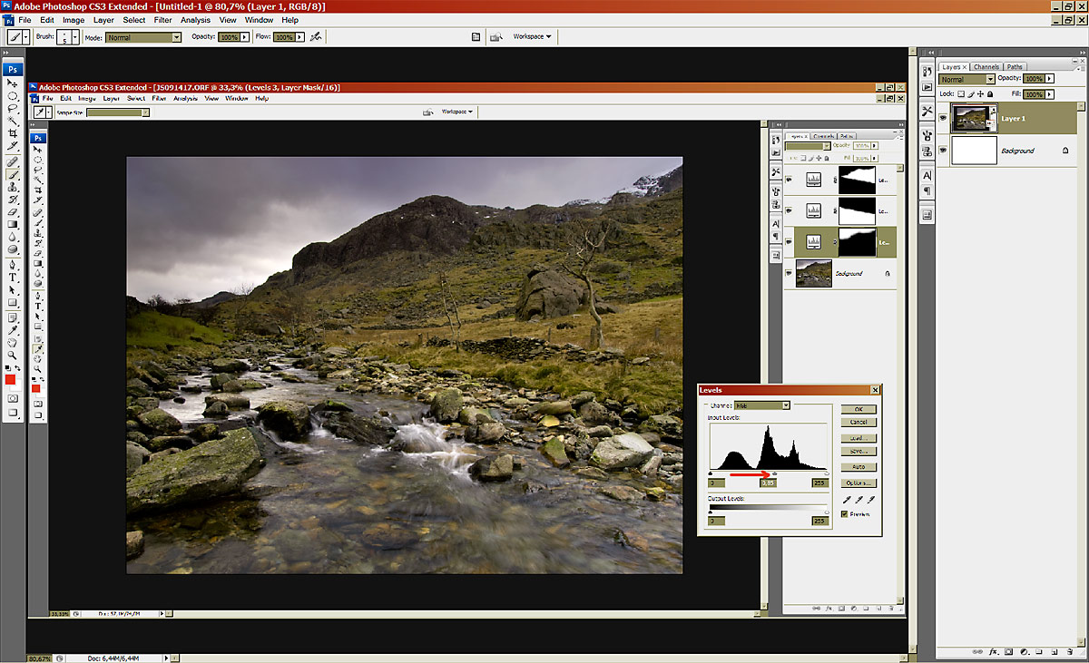The height and width of the screenshot is (663, 1089).
Task: Enable the airbrush icon in options bar
Action: [x=315, y=37]
